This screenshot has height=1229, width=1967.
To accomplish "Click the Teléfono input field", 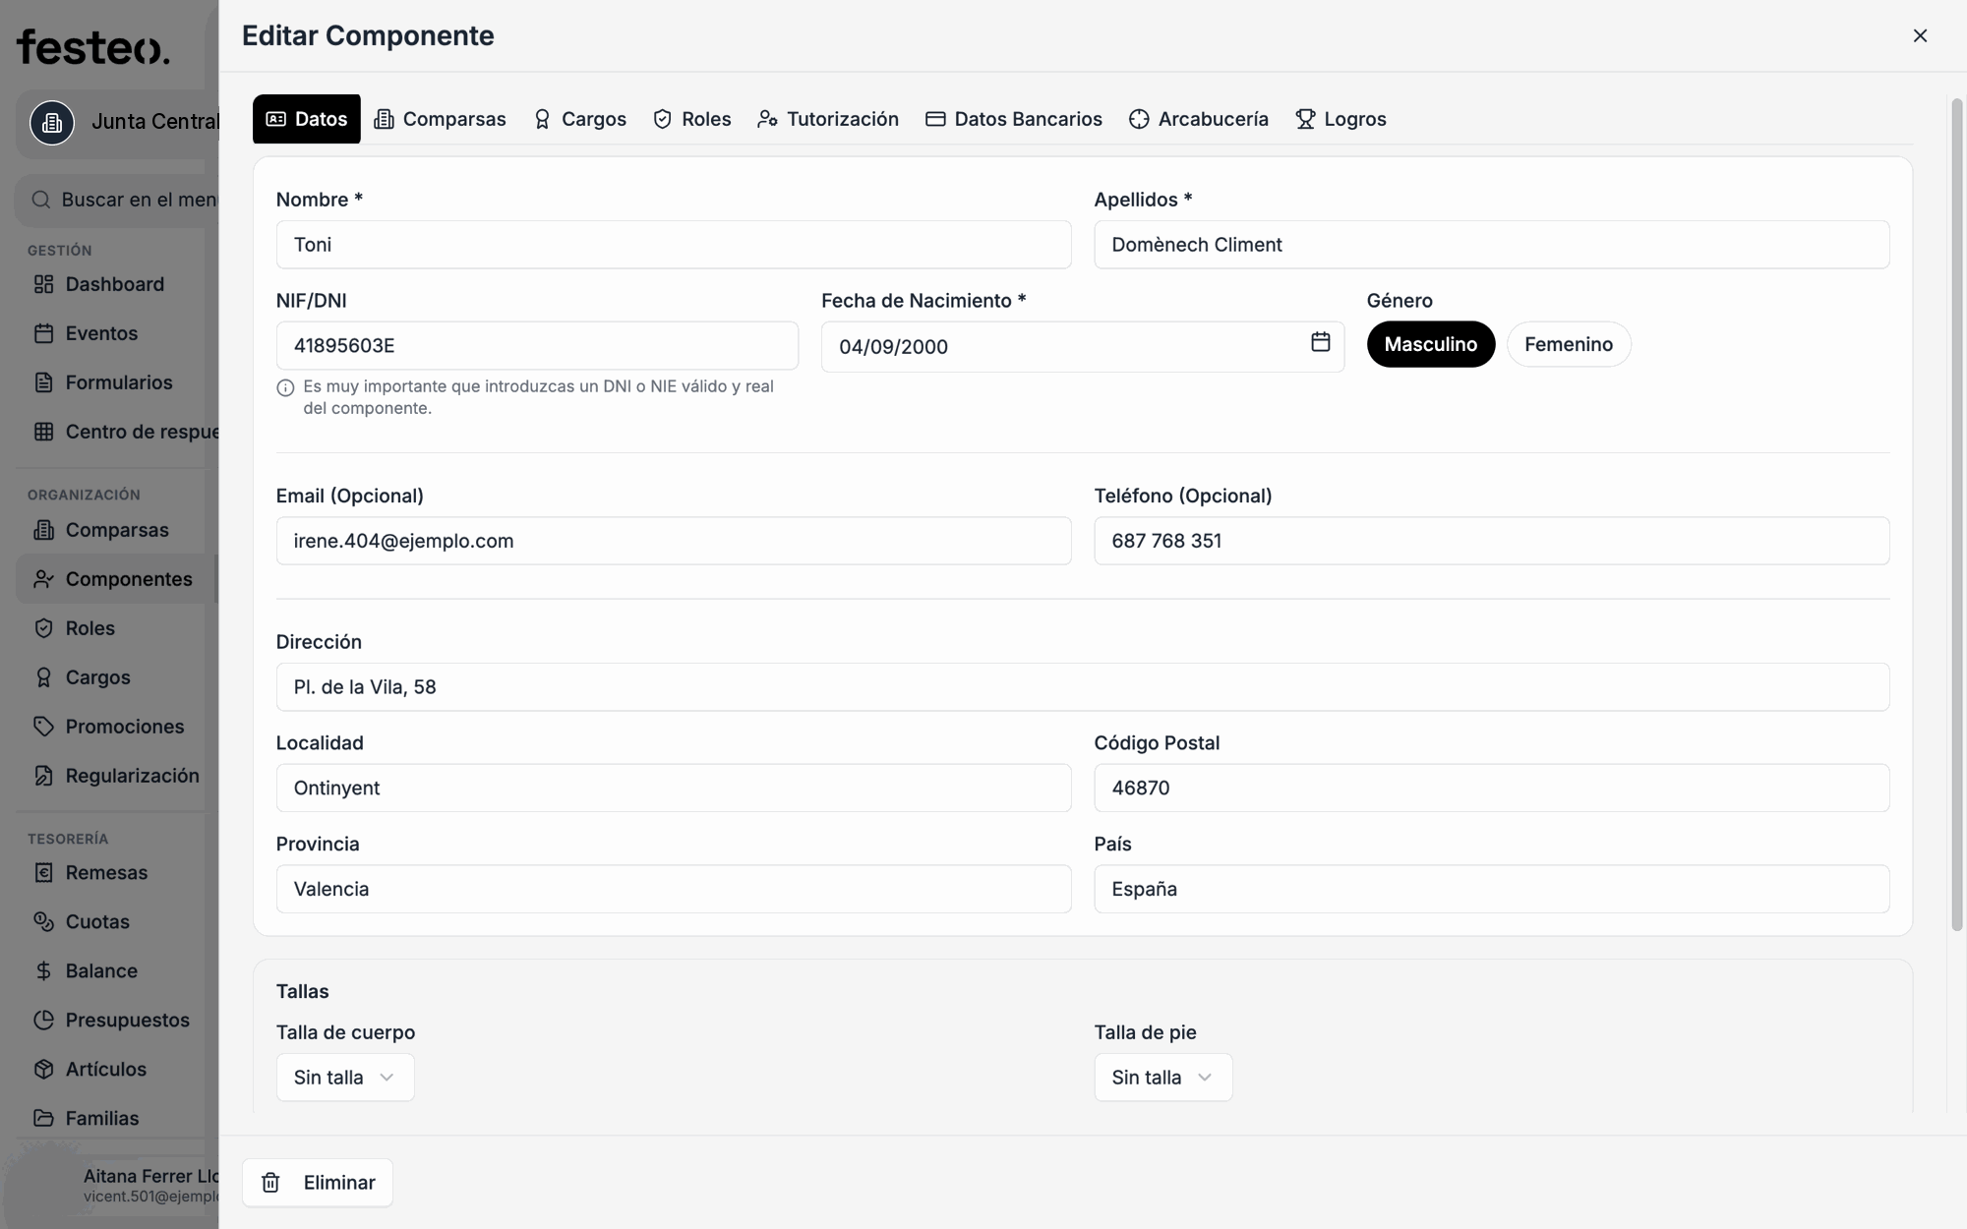I will tap(1492, 541).
